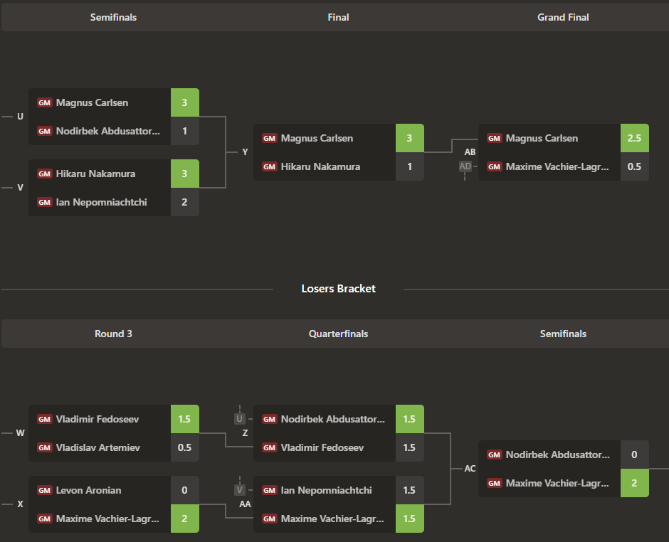Select the Quarterfinals column header
Viewport: 669px width, 542px height.
coord(338,334)
